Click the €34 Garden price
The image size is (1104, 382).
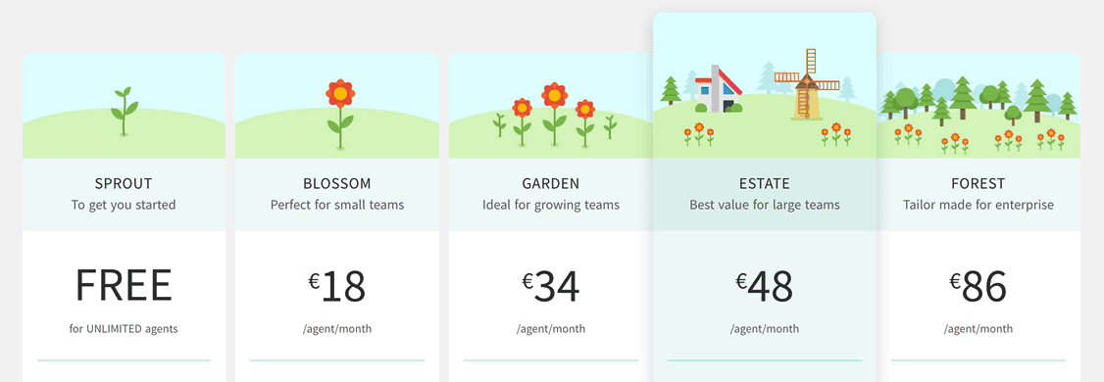551,286
